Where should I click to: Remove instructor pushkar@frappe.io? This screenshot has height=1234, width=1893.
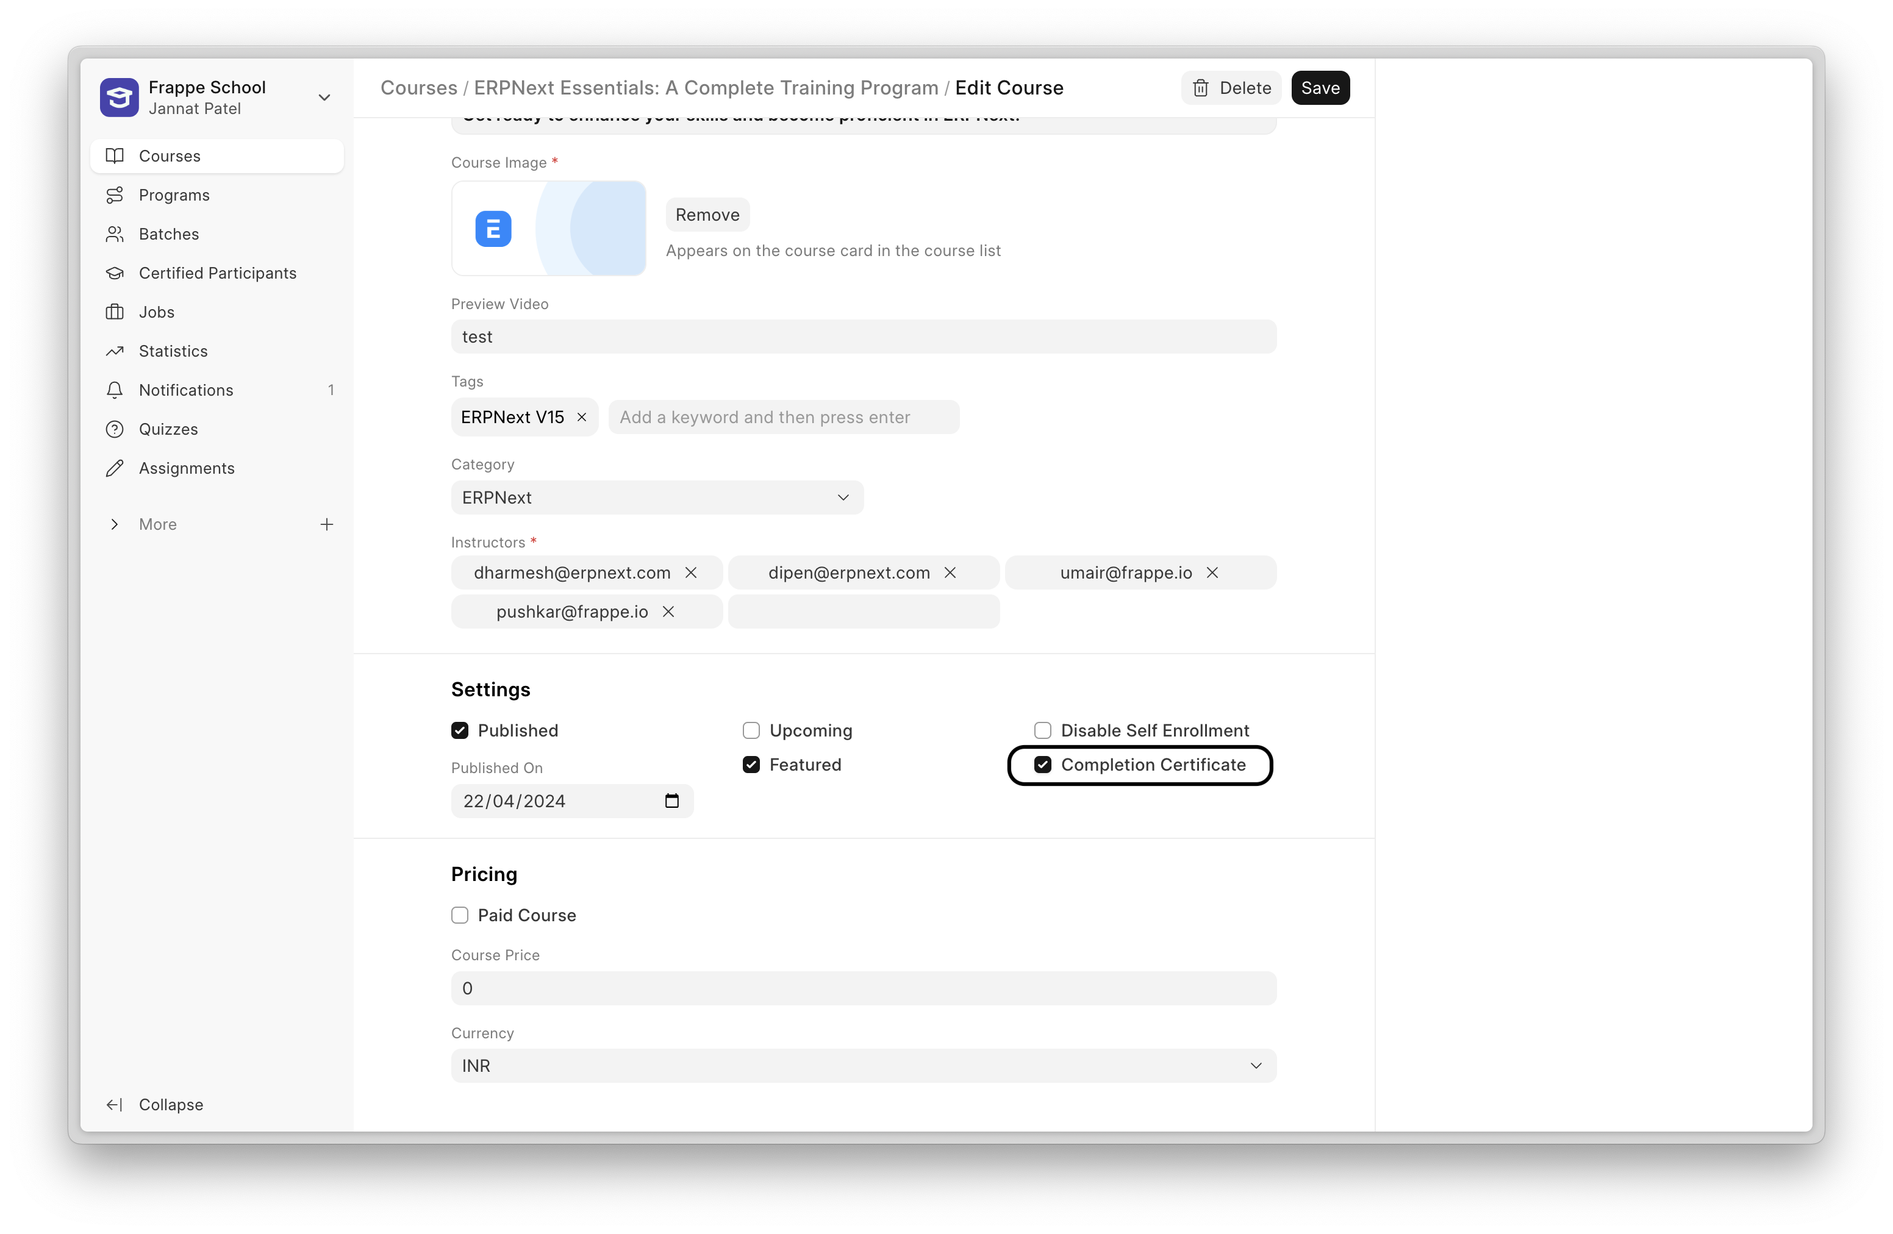click(x=668, y=612)
